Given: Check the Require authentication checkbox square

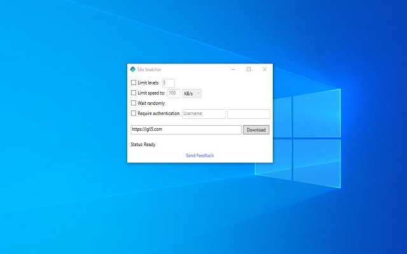Looking at the screenshot, I should [x=134, y=114].
